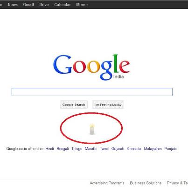Open the Business Solutions footer link
Screen dimensions: 188x188
click(x=146, y=183)
